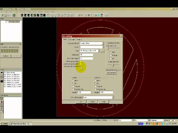Toggle the VW logo divided part checkbox
Image resolution: width=178 pixels, height=133 pixels.
click(x=7, y=22)
